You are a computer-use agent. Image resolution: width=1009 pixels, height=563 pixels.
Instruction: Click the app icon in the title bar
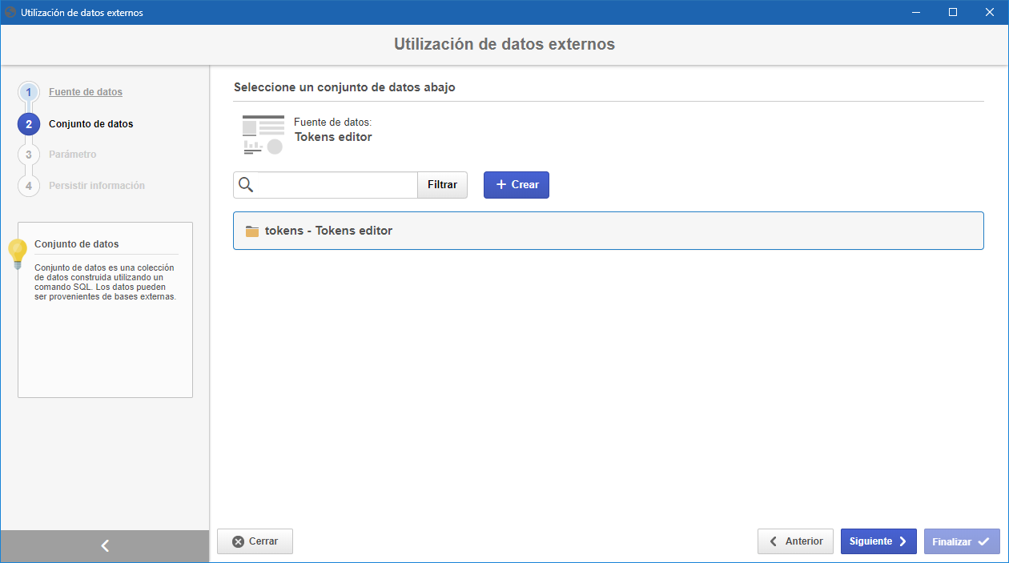[x=11, y=12]
